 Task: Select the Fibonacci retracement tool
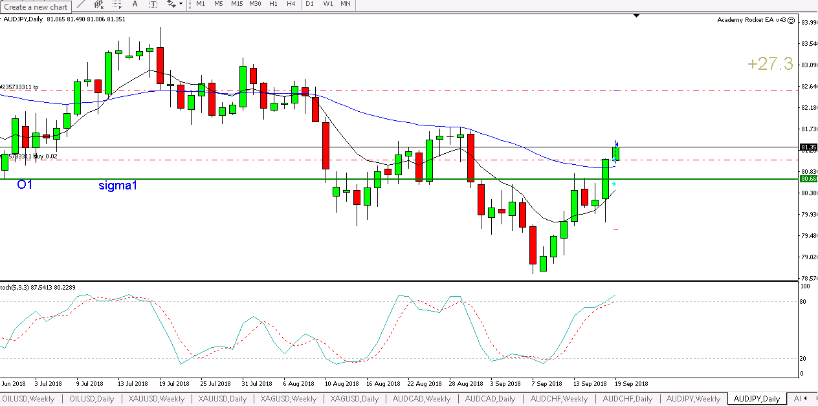tap(117, 4)
